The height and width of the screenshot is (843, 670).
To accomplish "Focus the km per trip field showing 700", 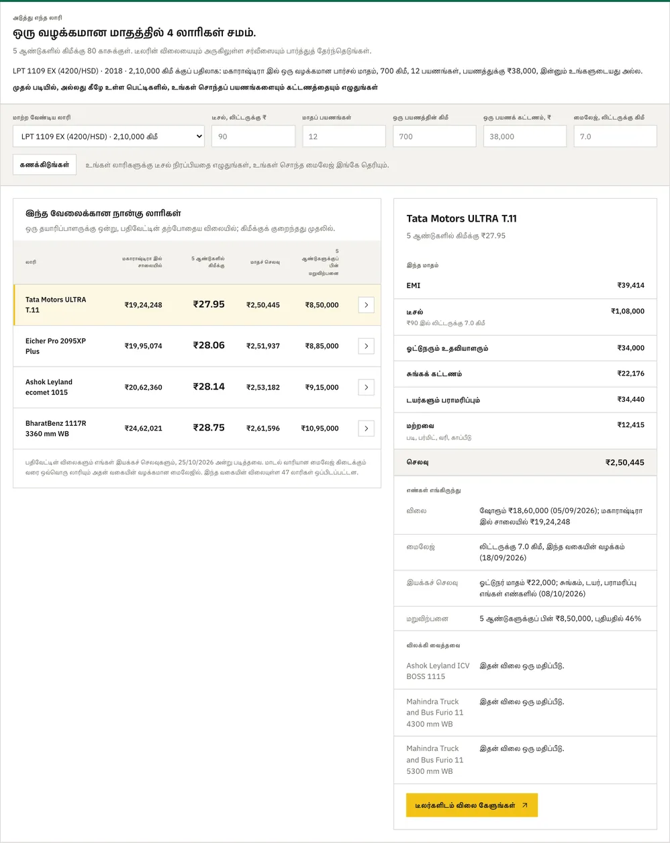I will [x=434, y=136].
